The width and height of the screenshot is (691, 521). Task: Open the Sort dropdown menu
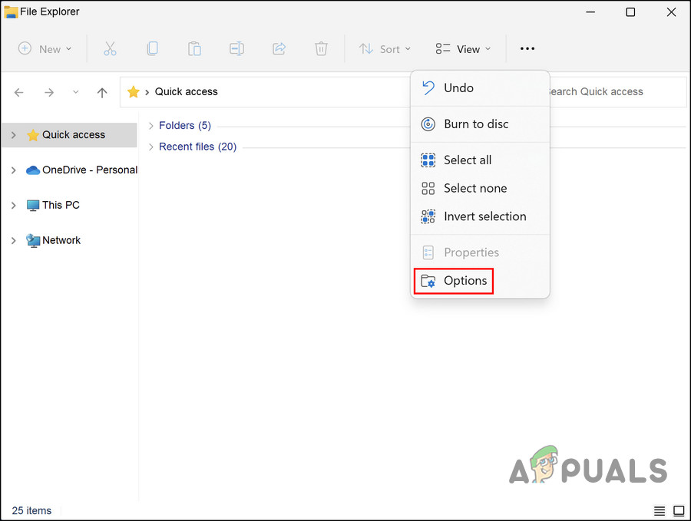(x=385, y=49)
